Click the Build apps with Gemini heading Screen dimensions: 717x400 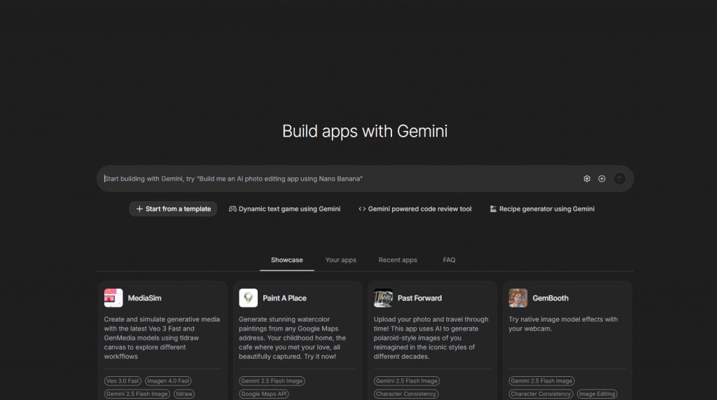point(365,132)
